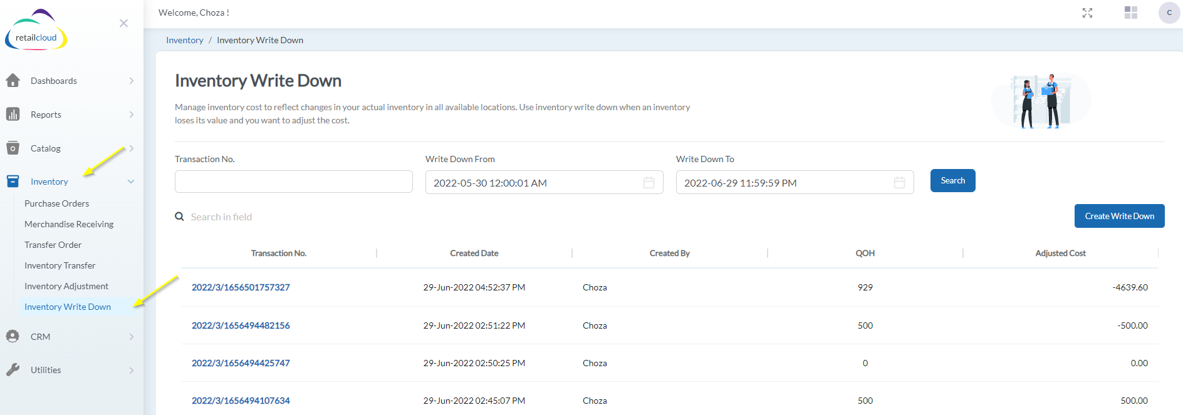Open transaction 2022/3/1656494425747
This screenshot has height=415, width=1183.
point(241,363)
